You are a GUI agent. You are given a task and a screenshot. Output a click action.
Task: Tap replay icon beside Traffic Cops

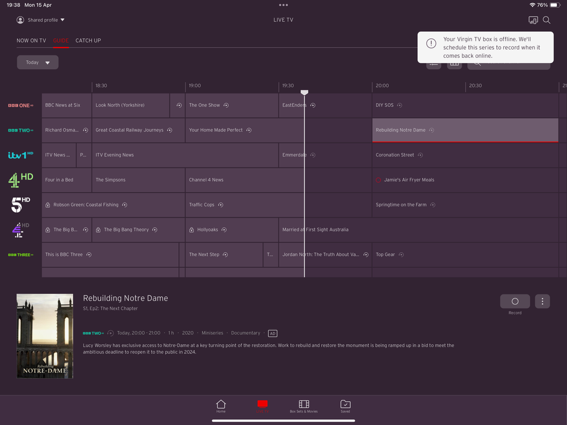point(221,205)
